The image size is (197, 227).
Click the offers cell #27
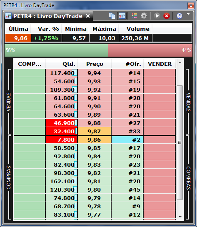point(127,123)
